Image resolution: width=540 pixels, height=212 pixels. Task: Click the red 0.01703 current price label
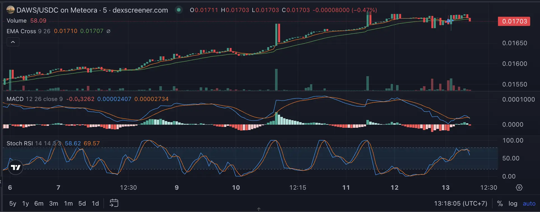(x=514, y=21)
